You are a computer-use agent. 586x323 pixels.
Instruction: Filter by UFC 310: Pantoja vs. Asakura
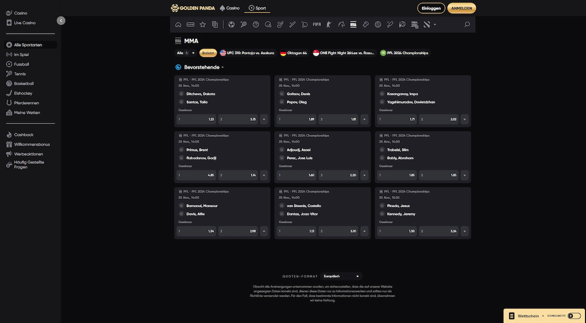(248, 53)
